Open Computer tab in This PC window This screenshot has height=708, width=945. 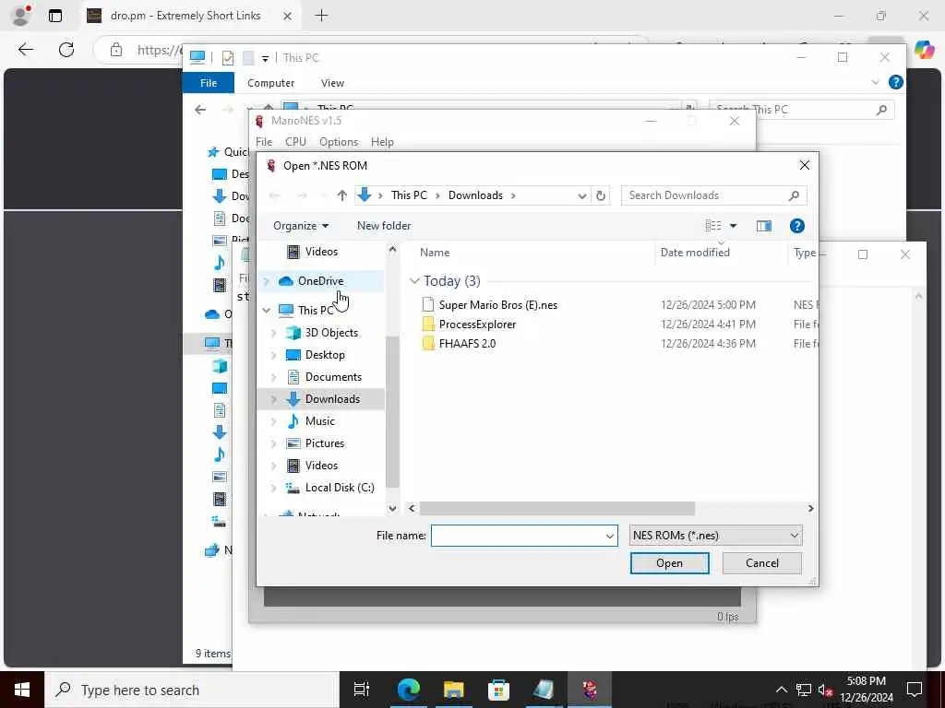(270, 83)
